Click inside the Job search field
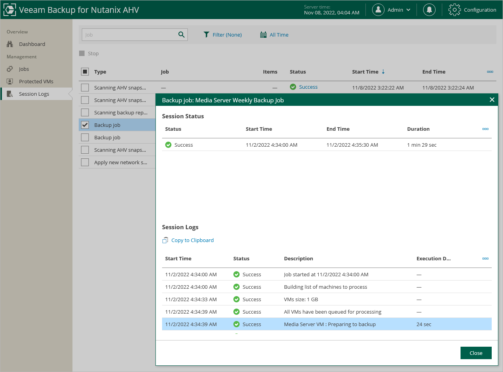503x372 pixels. 129,35
